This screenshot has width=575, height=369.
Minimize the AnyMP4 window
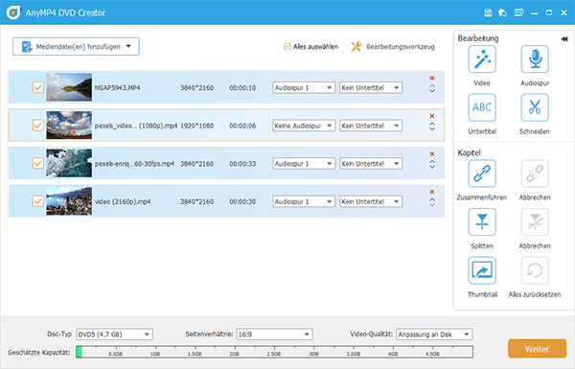[535, 13]
